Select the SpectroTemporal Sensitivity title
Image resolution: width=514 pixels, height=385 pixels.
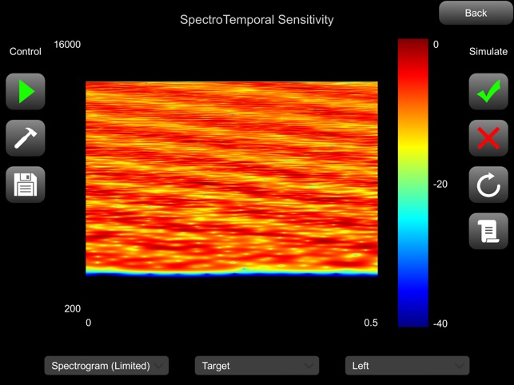[257, 19]
